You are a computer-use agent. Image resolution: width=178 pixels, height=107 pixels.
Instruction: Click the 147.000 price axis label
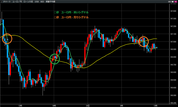(173, 42)
